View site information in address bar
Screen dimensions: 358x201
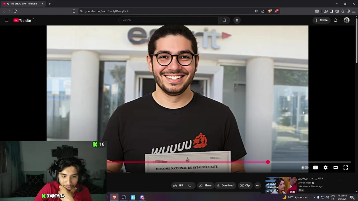click(81, 11)
